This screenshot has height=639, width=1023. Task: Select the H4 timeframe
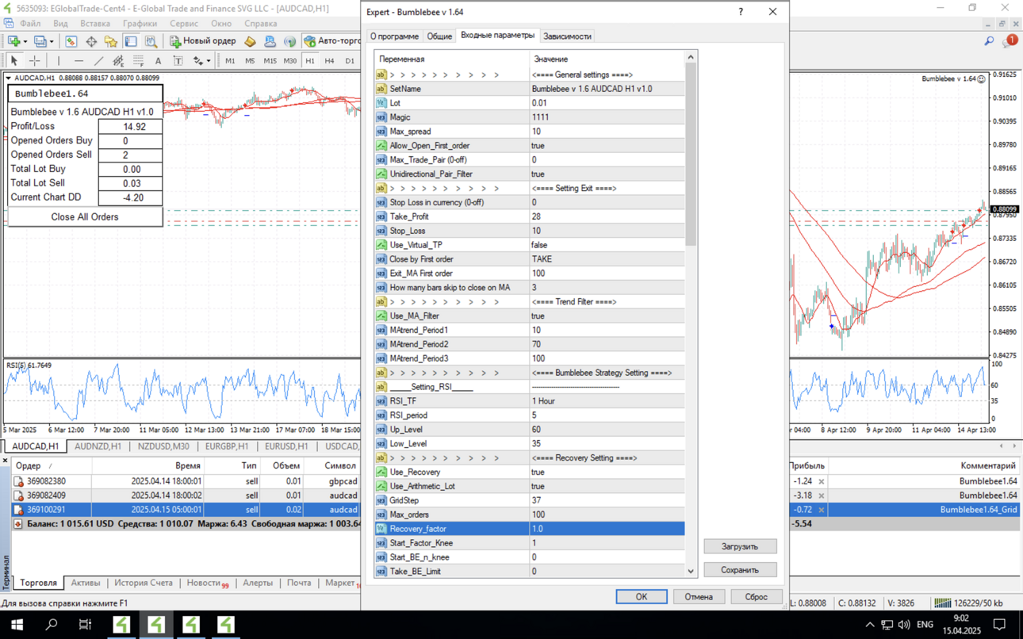tap(329, 61)
